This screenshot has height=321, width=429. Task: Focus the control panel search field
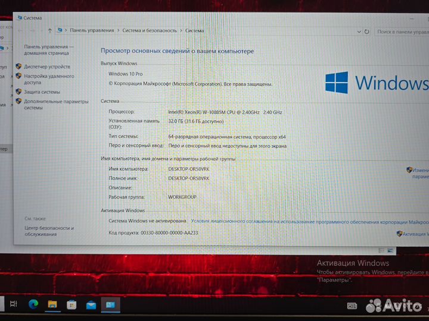(402, 32)
